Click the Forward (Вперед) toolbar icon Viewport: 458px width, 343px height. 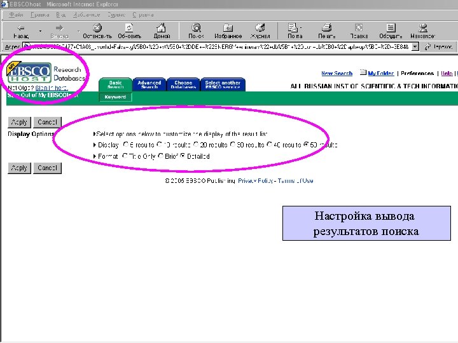point(59,28)
